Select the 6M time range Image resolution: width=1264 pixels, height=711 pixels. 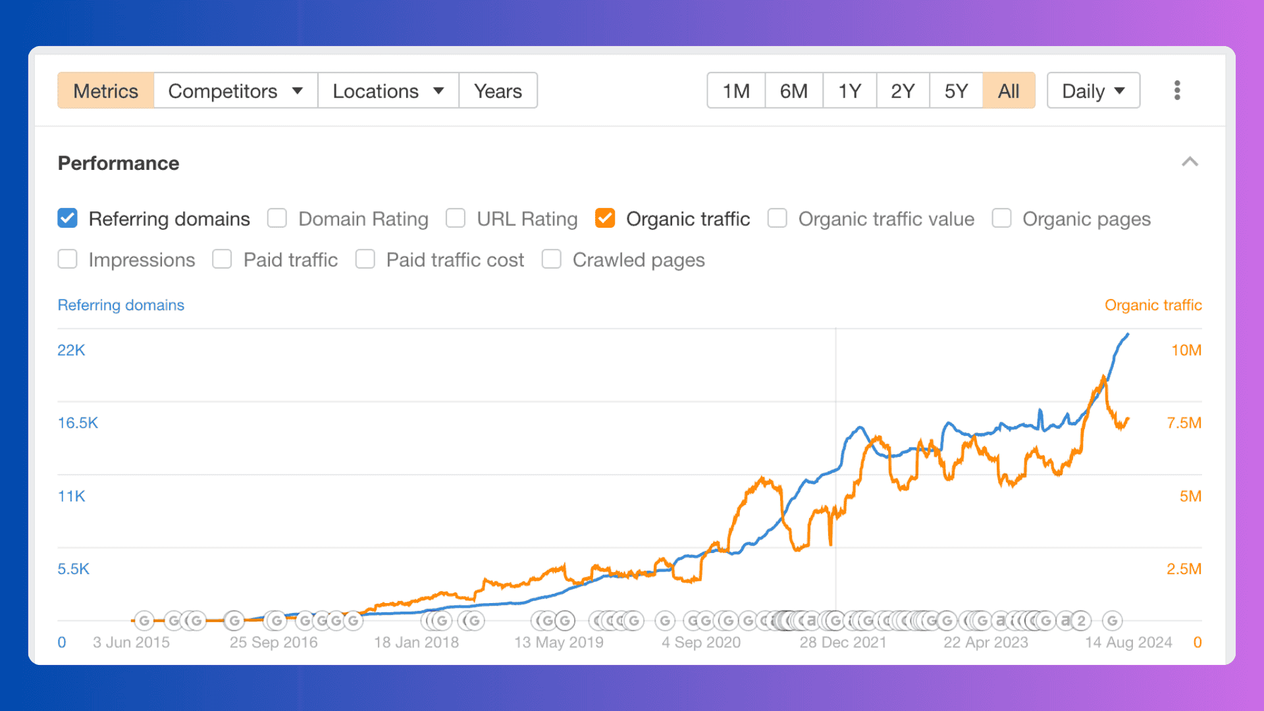click(794, 91)
